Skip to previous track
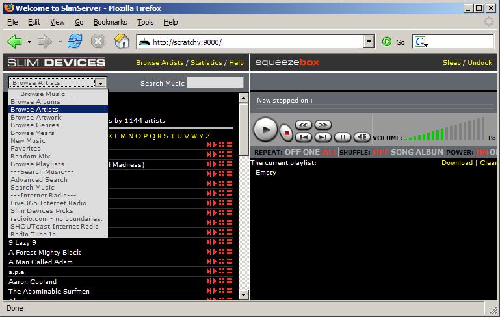Screen dimensions: 500x317 pos(303,137)
